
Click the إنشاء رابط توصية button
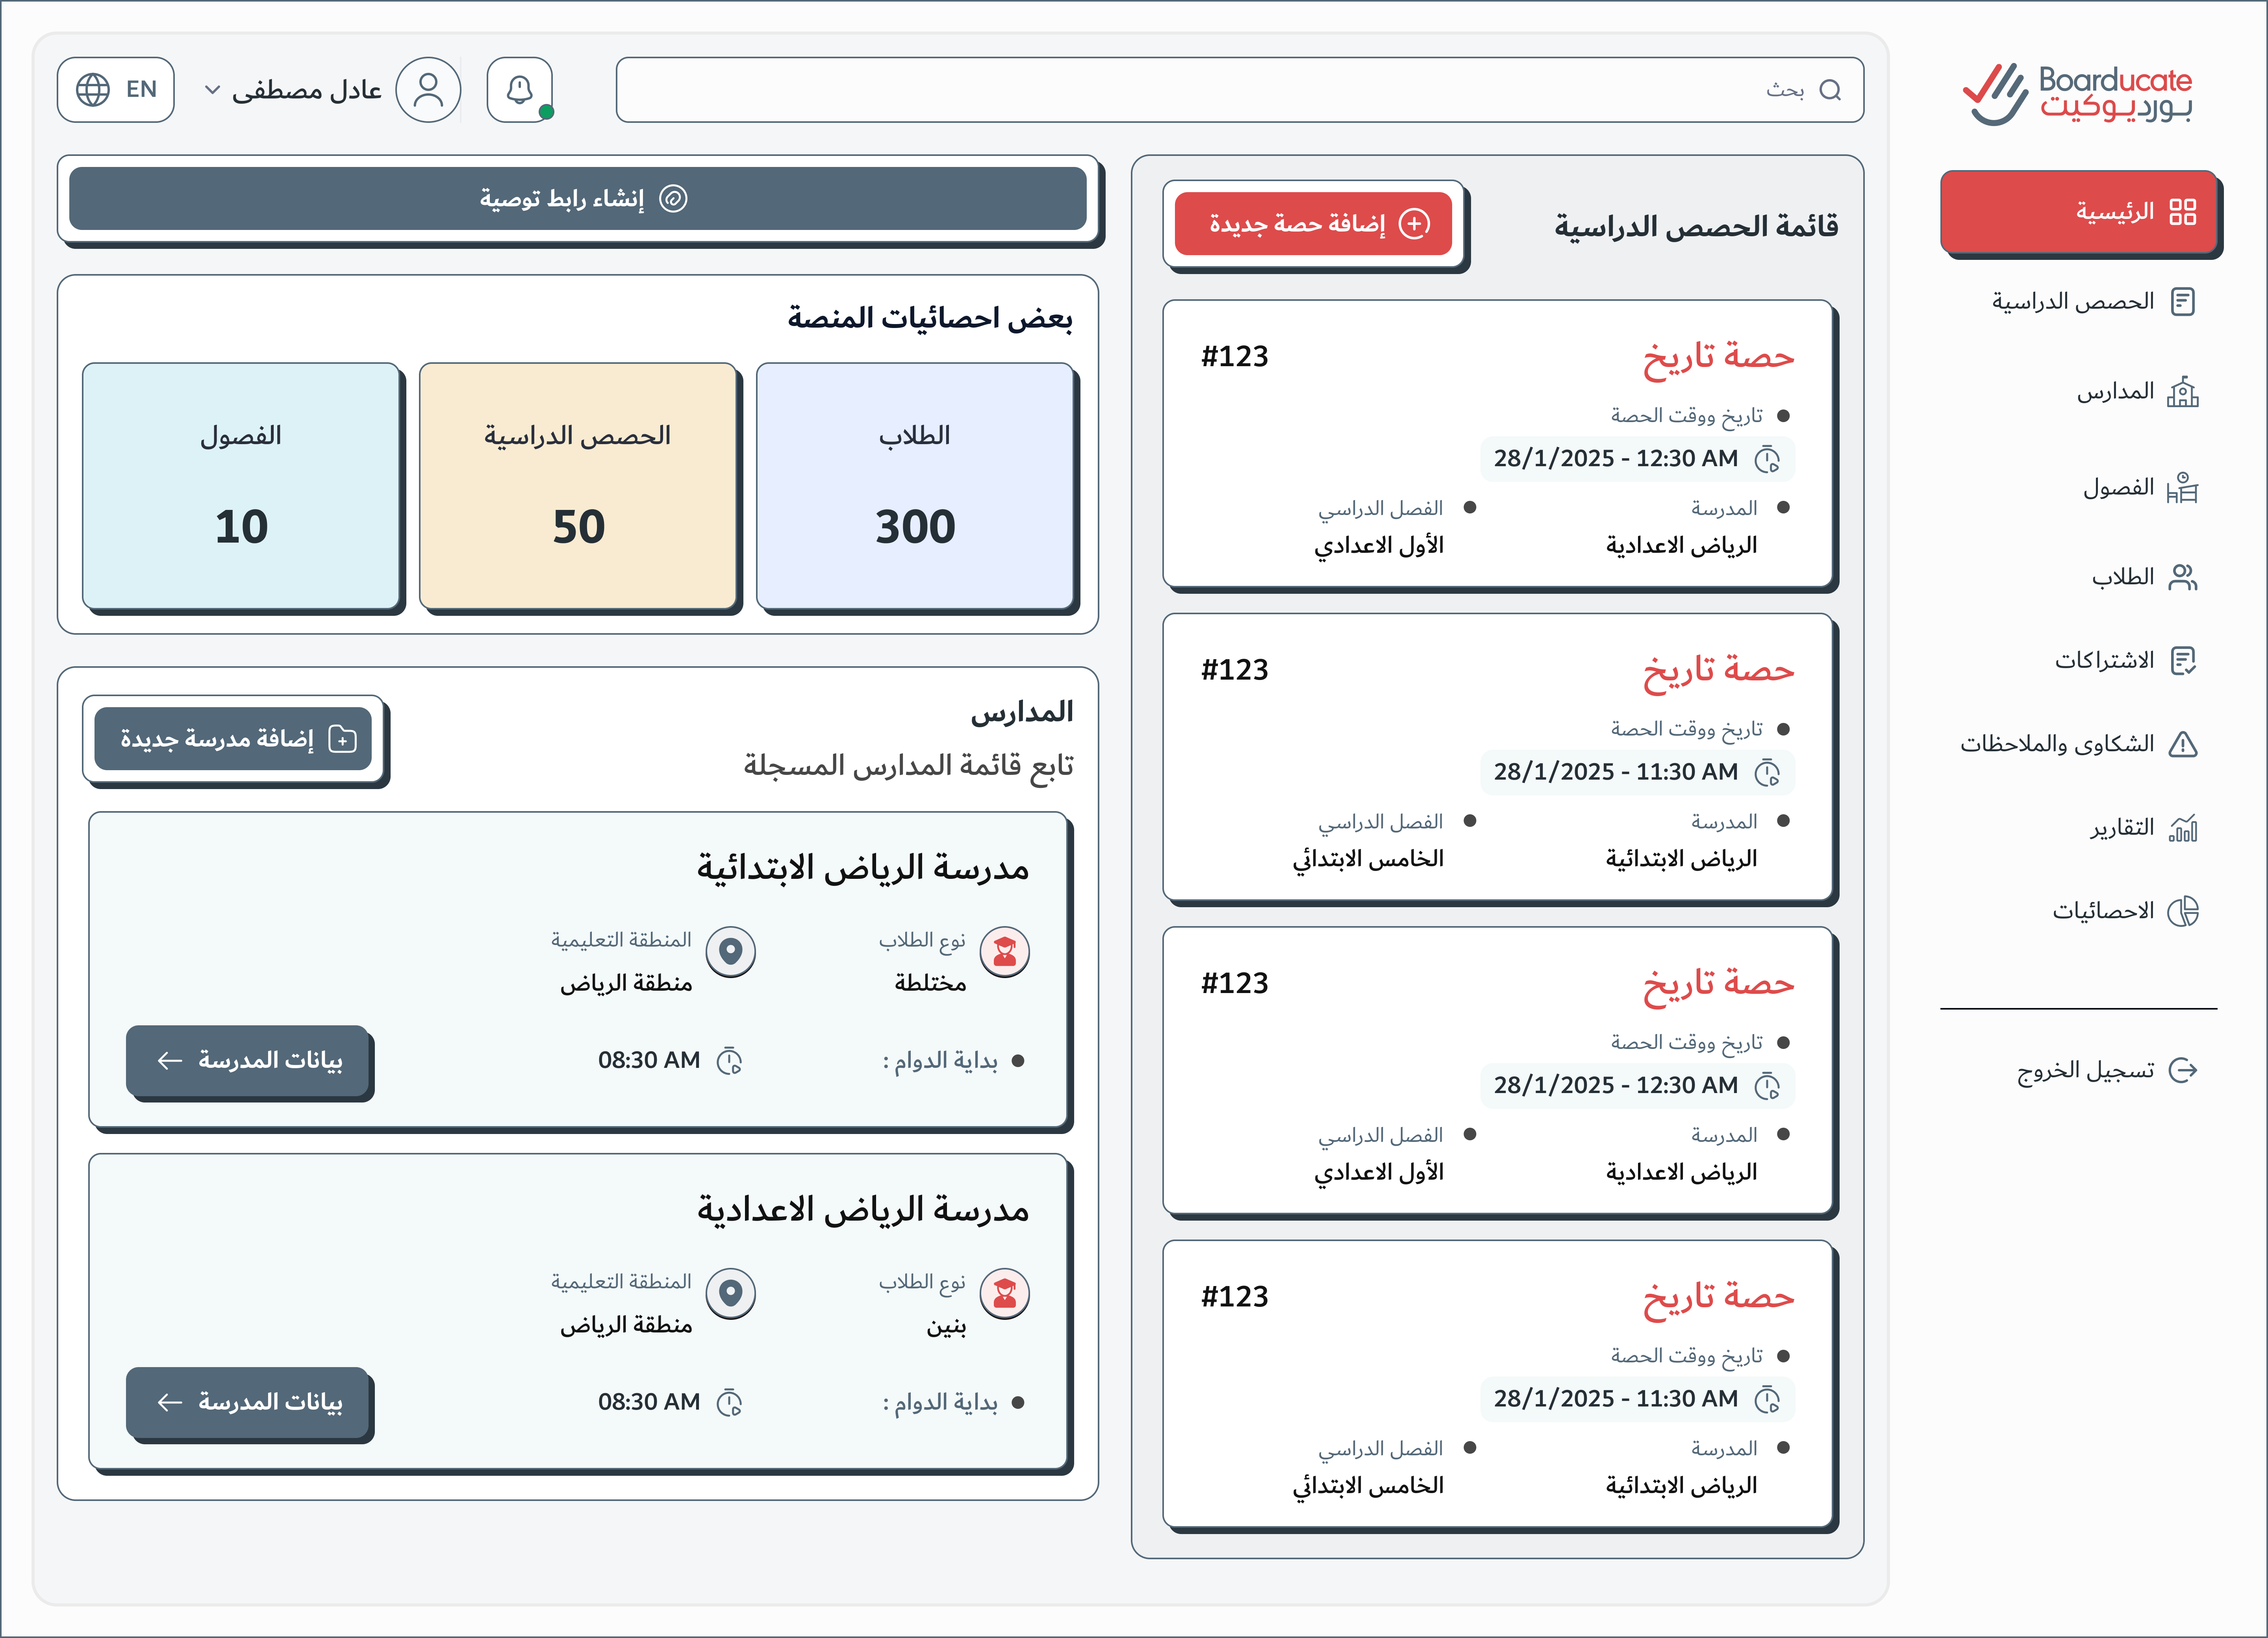[578, 199]
